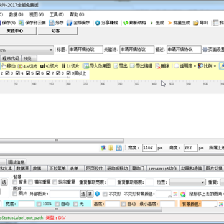The width and height of the screenshot is (224, 224).
Task: Click the color grid swatch beside 不变形背景颜色
Action: point(175,194)
